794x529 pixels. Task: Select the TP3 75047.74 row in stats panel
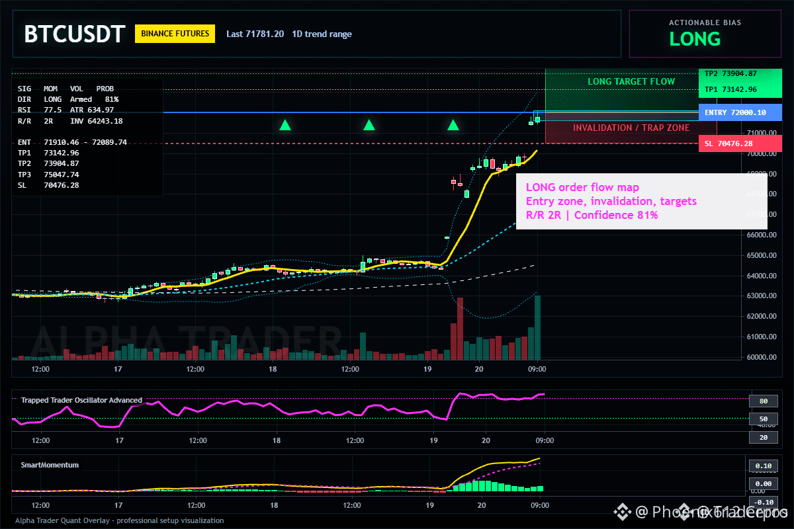(48, 175)
